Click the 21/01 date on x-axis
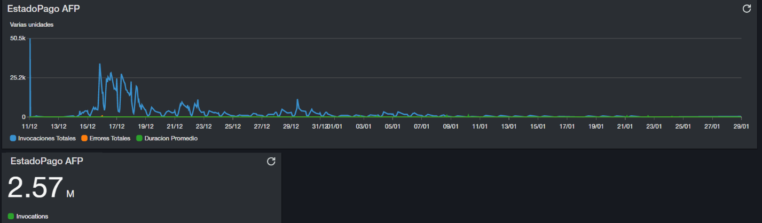 point(625,126)
